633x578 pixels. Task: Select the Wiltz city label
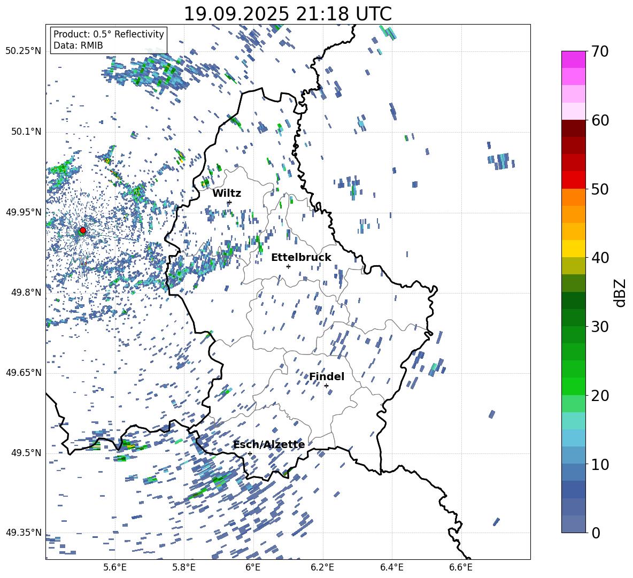[227, 194]
